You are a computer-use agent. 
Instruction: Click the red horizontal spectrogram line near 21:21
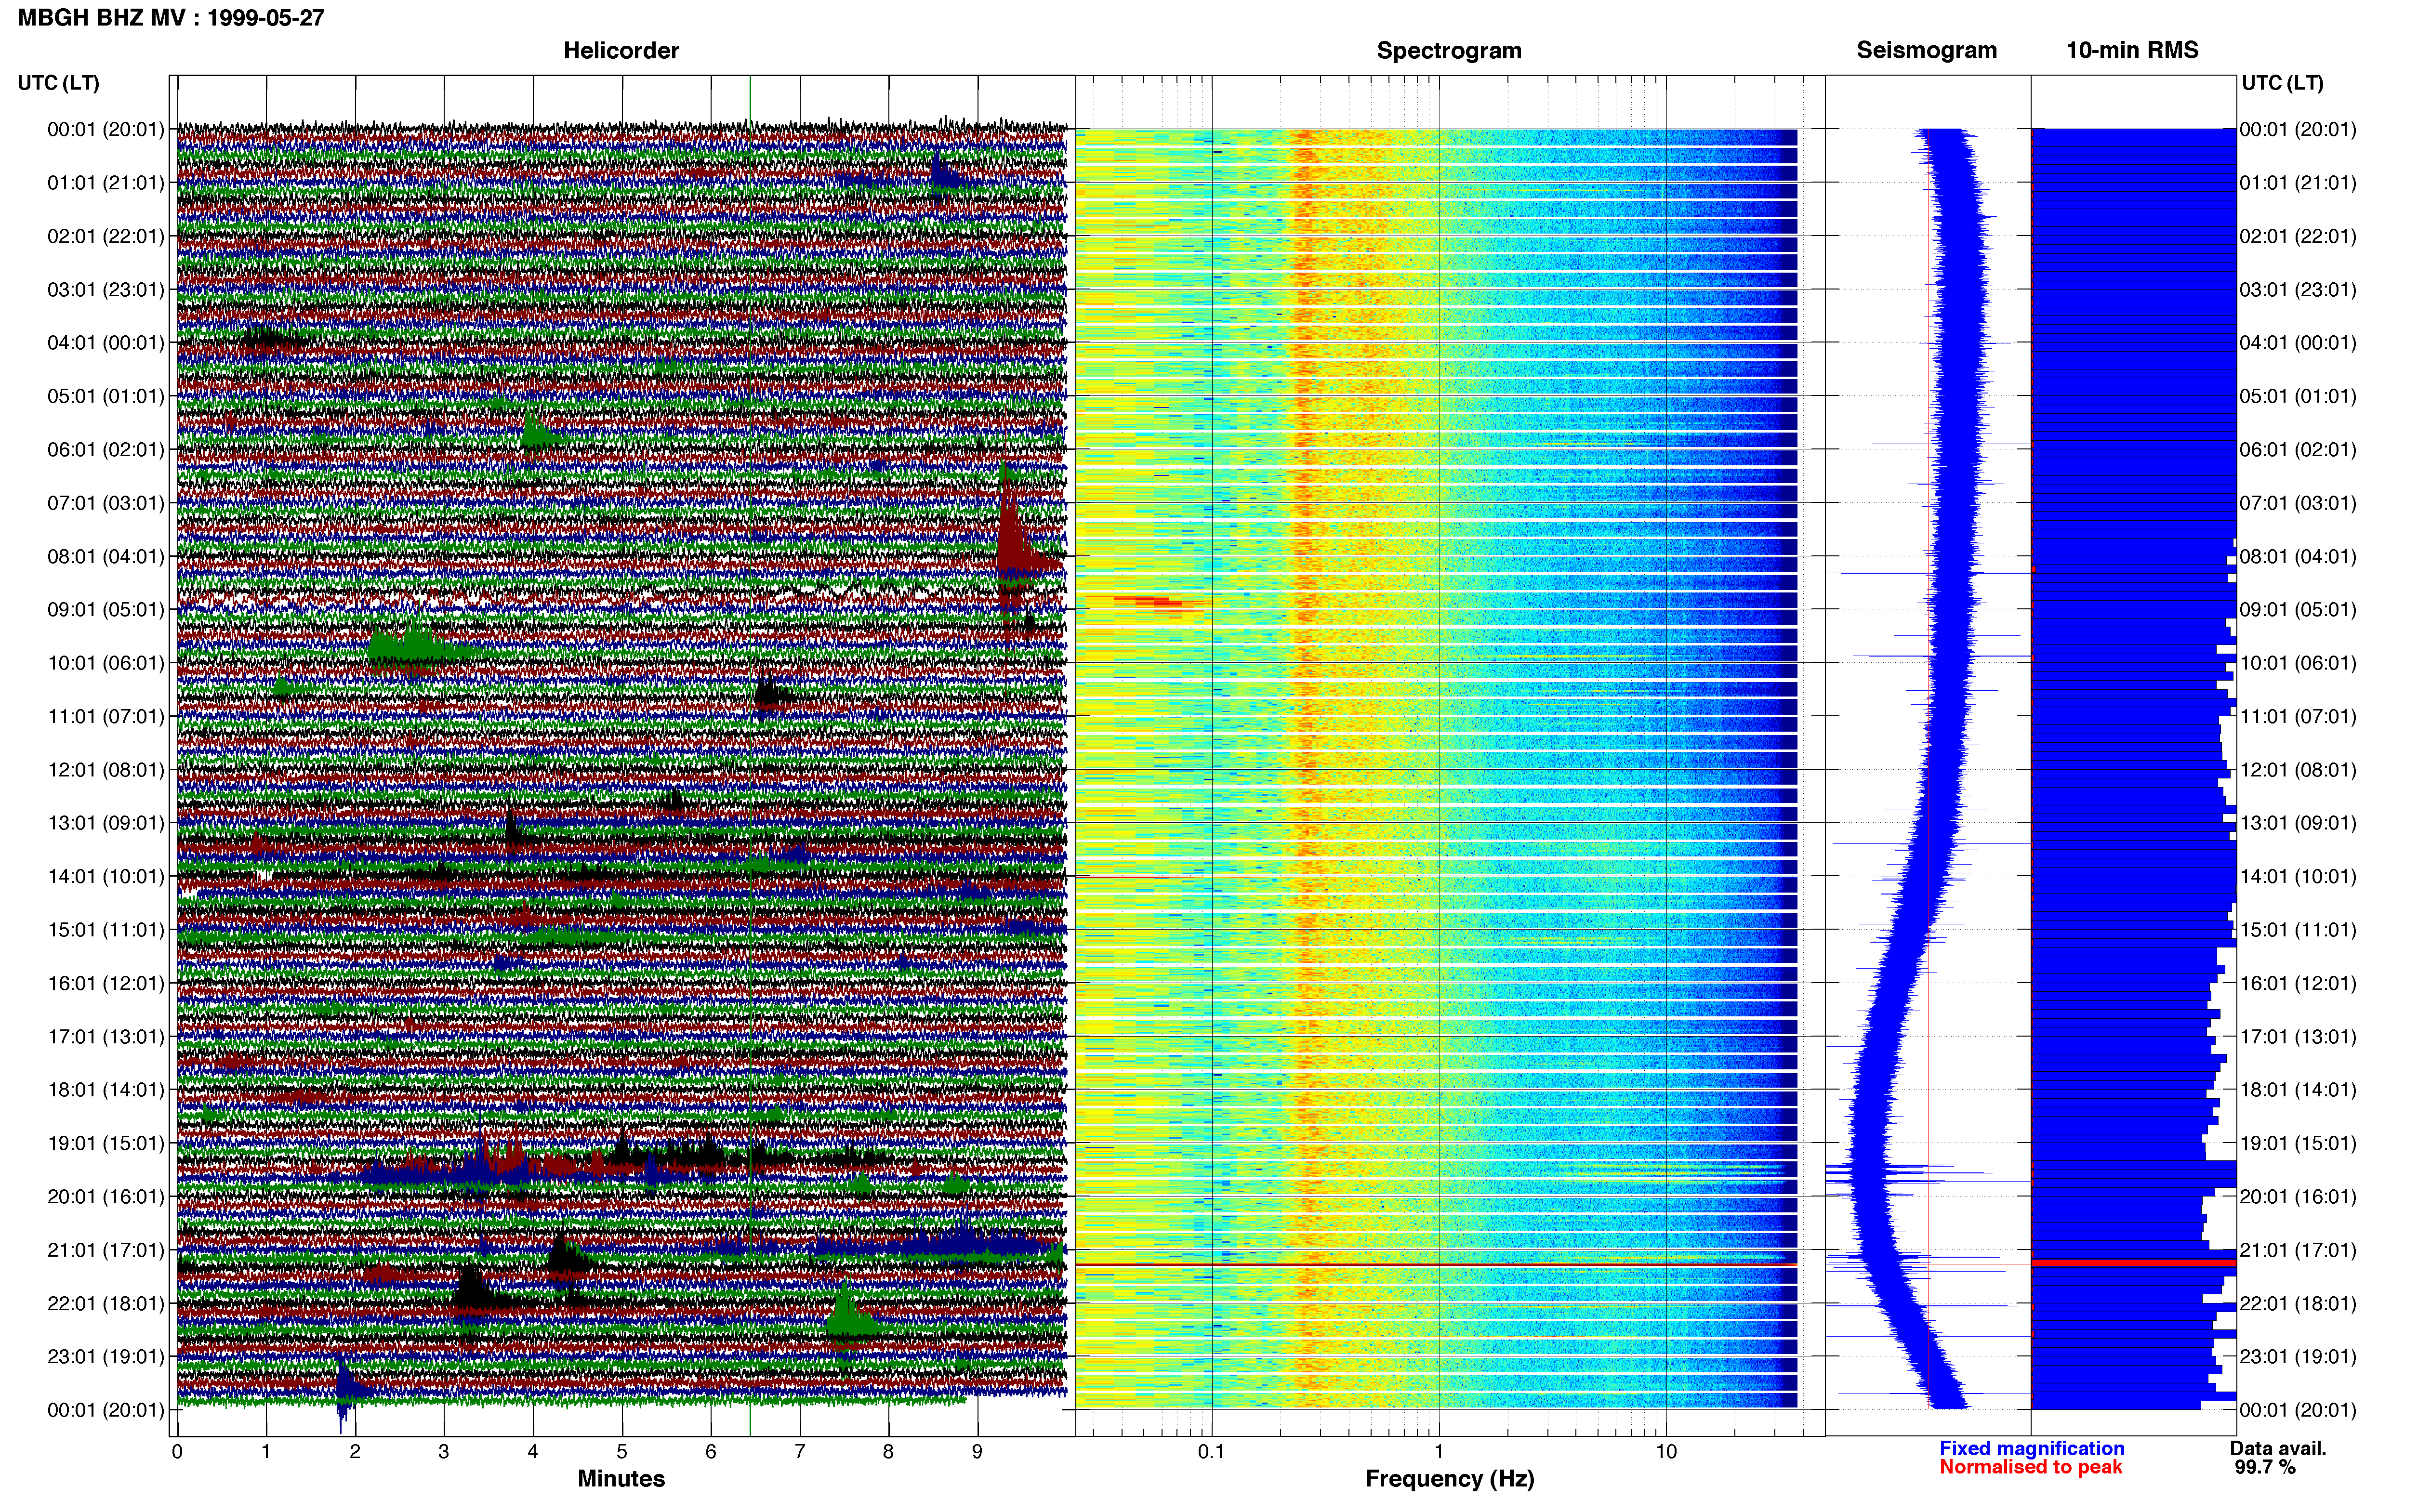[x=1436, y=1265]
